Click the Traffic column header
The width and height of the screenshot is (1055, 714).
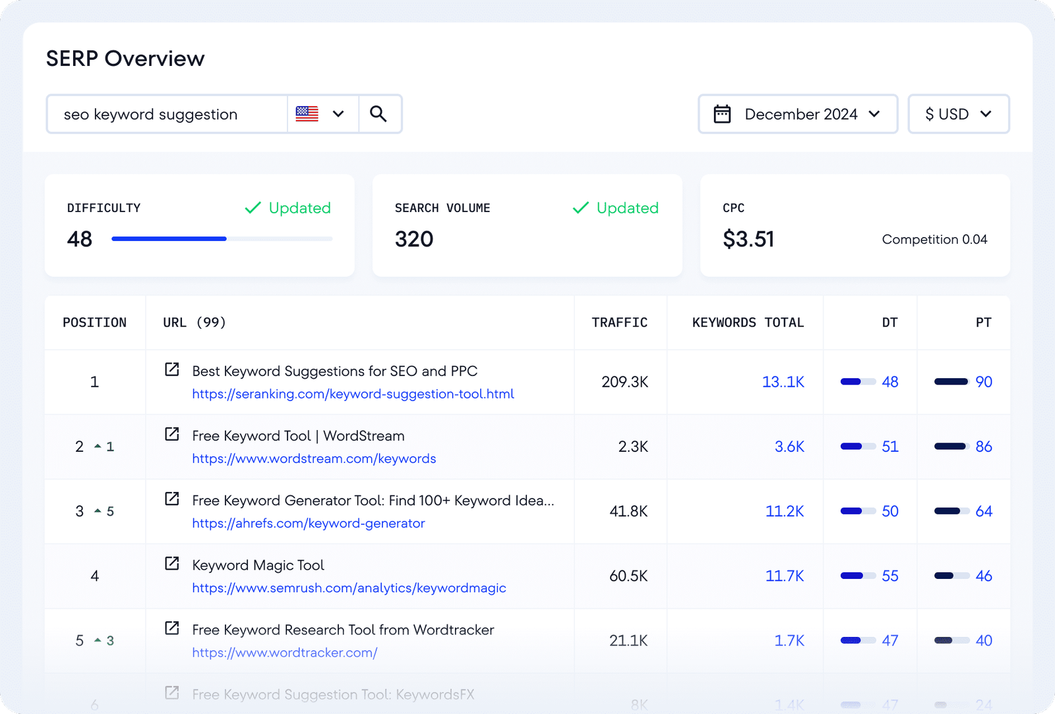pyautogui.click(x=619, y=323)
